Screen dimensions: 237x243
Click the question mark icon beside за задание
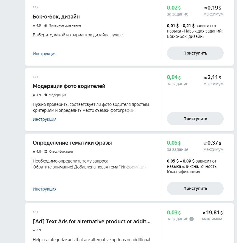[x=191, y=219]
